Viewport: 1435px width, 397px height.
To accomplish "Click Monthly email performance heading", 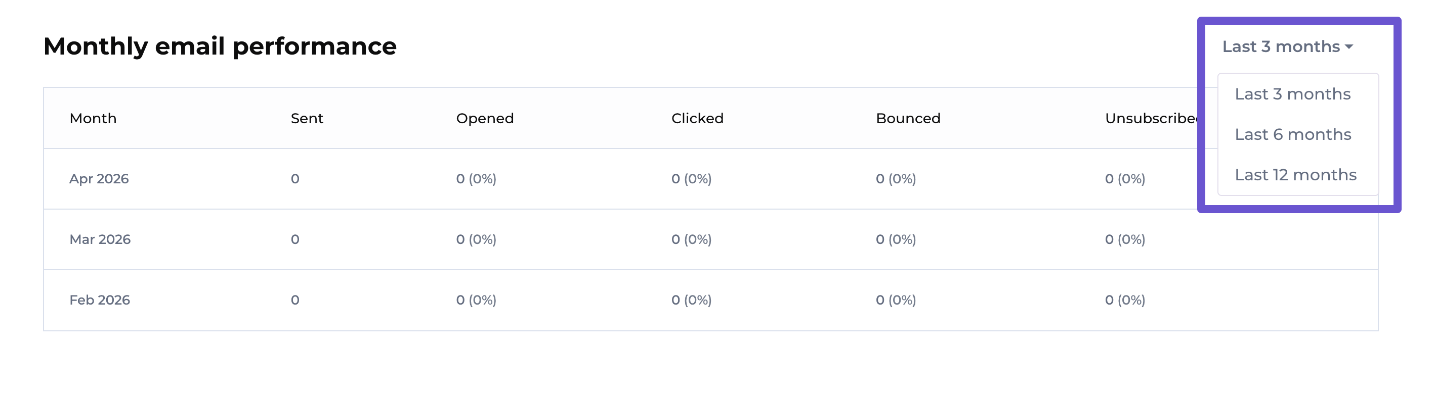I will (220, 46).
